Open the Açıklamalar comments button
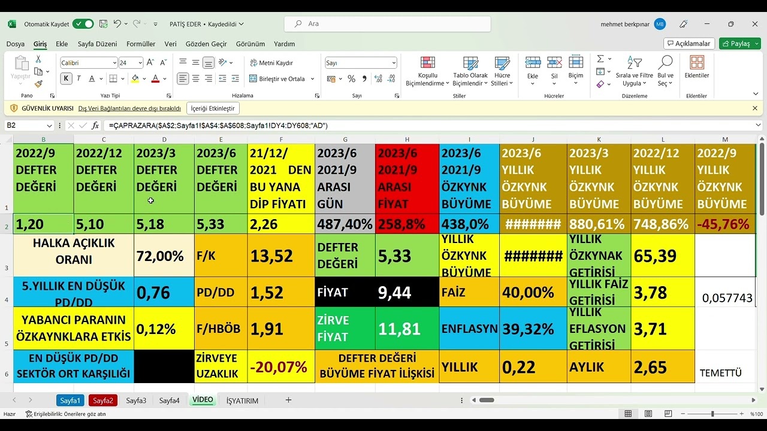Image resolution: width=767 pixels, height=431 pixels. pos(689,44)
